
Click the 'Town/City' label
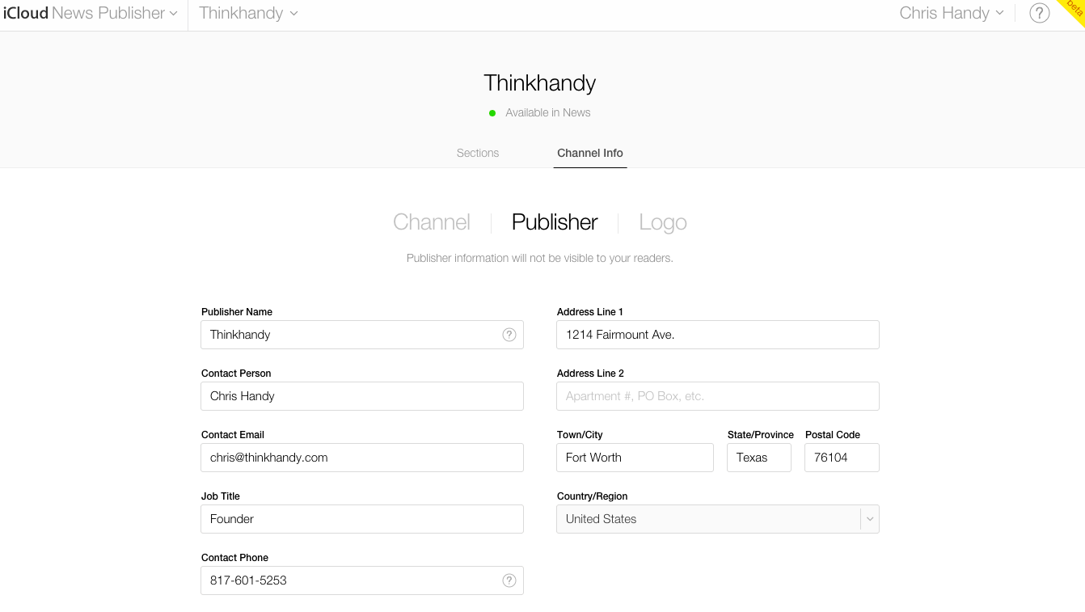[580, 435]
